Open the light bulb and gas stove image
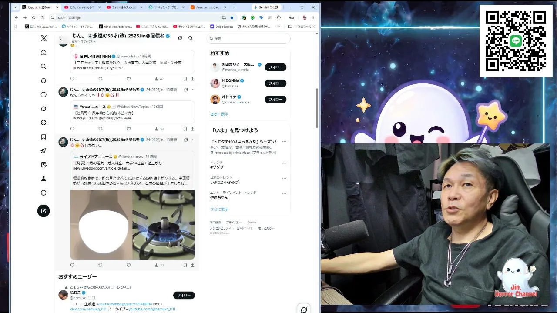Image resolution: width=557 pixels, height=313 pixels. [132, 224]
